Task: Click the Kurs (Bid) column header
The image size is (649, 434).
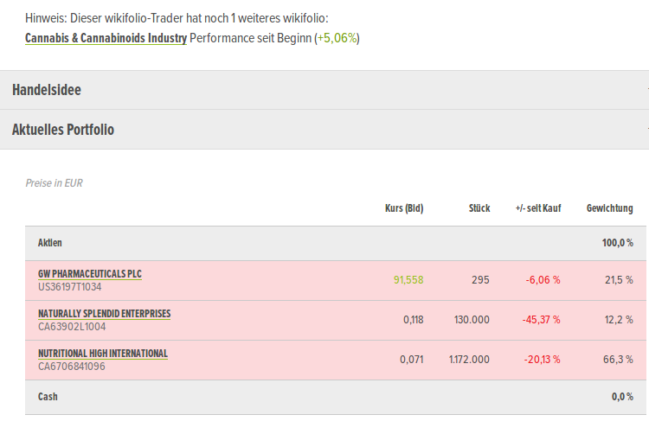Action: (403, 208)
